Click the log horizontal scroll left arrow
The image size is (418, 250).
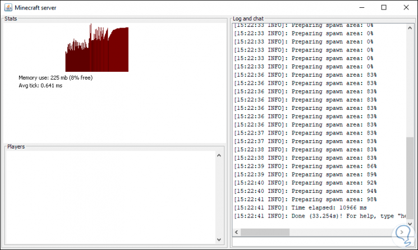(236, 232)
